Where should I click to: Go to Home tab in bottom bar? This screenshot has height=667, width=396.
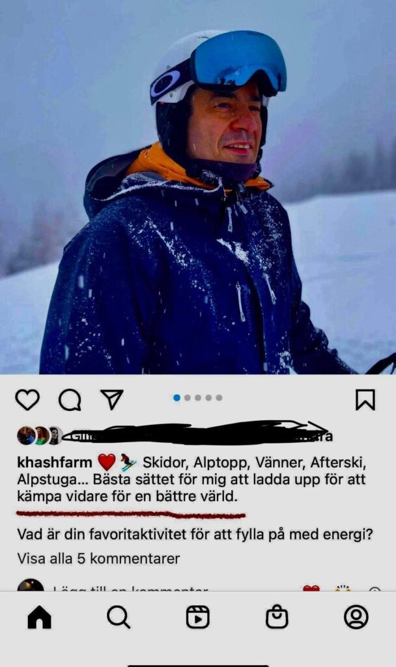tap(39, 617)
